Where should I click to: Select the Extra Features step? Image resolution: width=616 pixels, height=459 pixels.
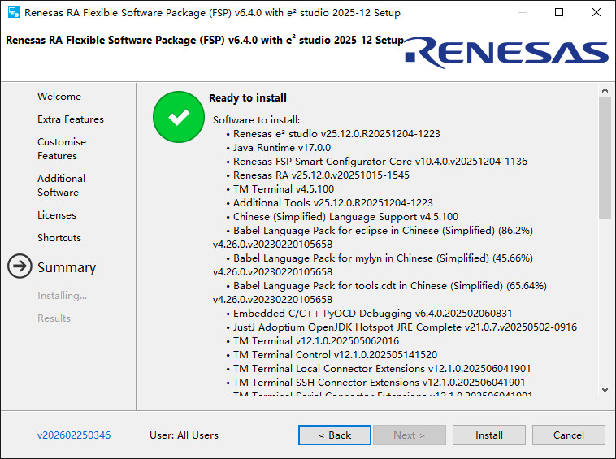71,119
